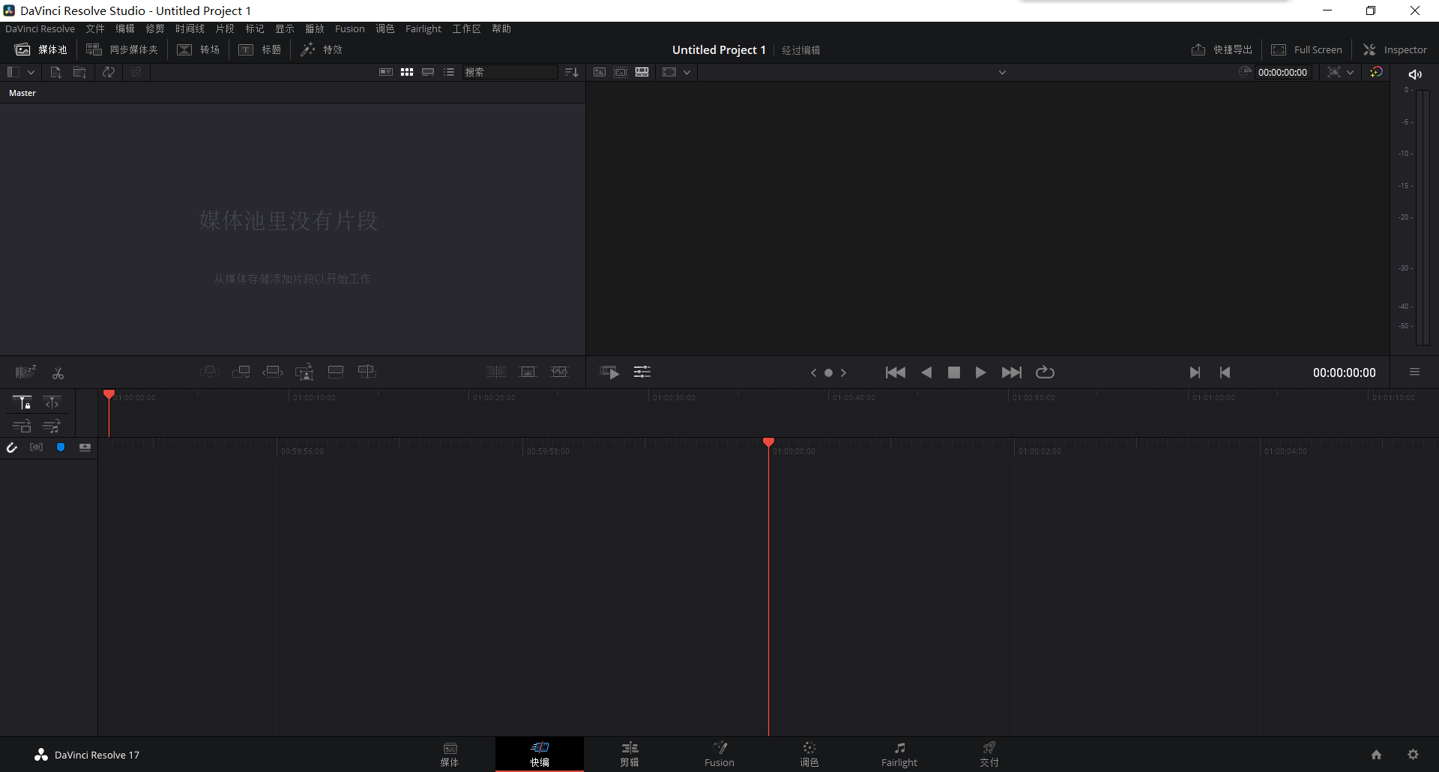Click the Project Settings gear icon
This screenshot has height=772, width=1439.
[x=1413, y=755]
